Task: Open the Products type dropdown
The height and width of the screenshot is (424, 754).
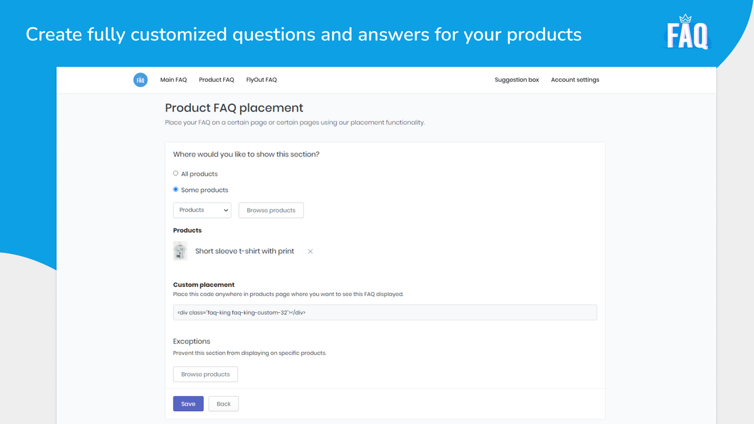Action: point(202,210)
